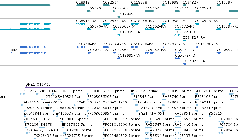238x140 pixels.
Task: Click EST EK296438.5prime
Action: pyautogui.click(x=49, y=136)
